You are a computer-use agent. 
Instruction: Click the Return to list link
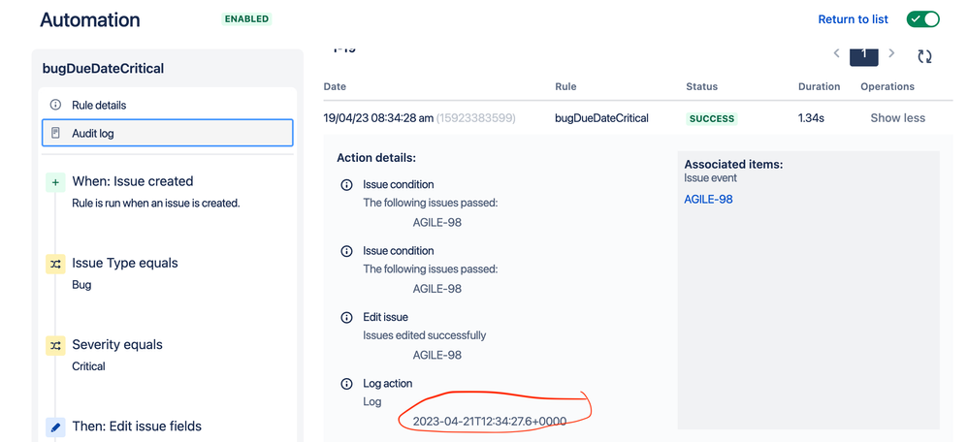853,19
